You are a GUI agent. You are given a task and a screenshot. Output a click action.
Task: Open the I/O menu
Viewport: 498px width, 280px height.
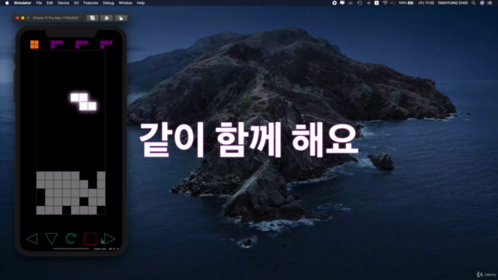(76, 3)
